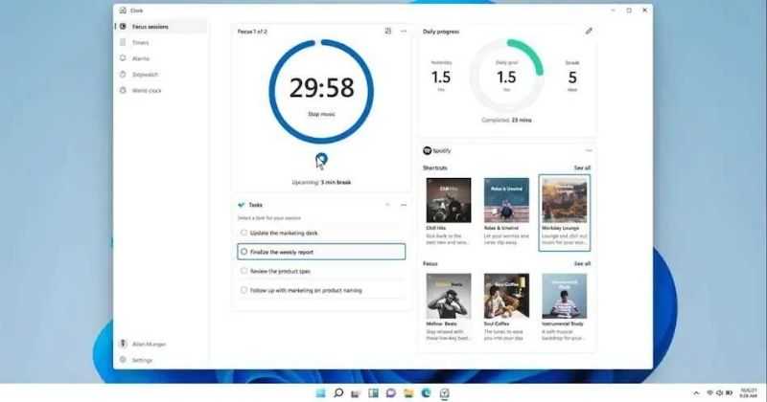Screen dimensions: 767x402
Task: Open the taskbar date and time
Action: click(749, 393)
